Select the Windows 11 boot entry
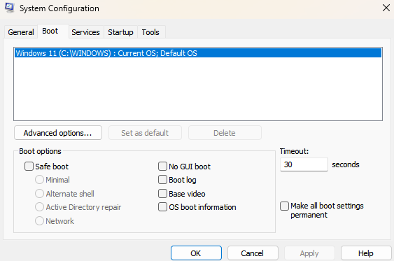 click(x=198, y=53)
